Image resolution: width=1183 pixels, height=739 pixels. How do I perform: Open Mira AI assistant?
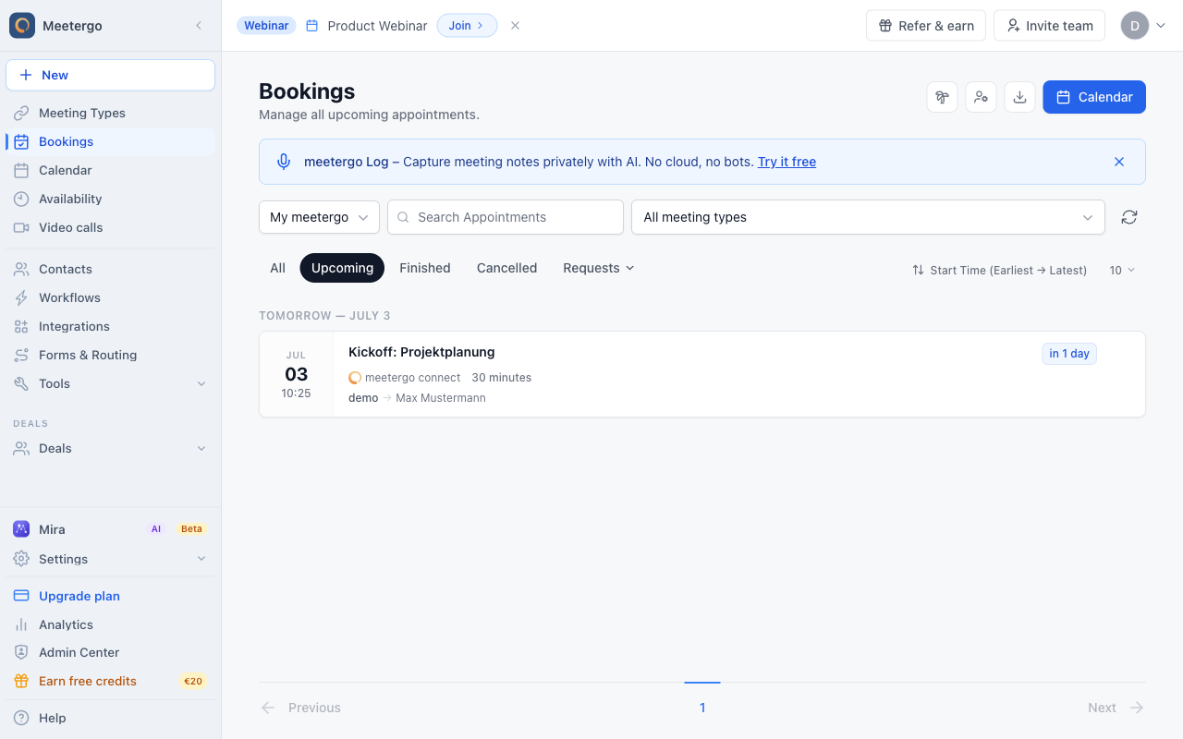point(111,529)
